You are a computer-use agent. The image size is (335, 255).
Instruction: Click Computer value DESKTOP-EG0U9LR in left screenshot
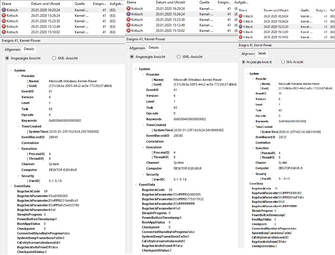pos(63,170)
